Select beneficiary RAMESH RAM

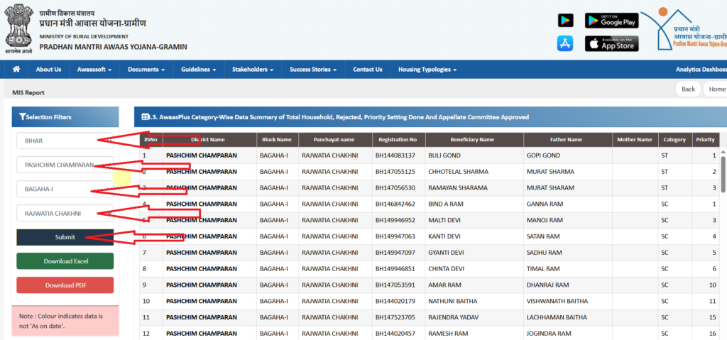(x=447, y=334)
